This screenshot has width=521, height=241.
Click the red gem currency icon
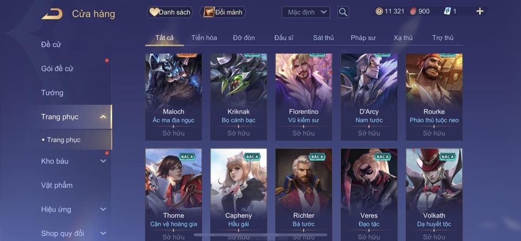pyautogui.click(x=412, y=11)
